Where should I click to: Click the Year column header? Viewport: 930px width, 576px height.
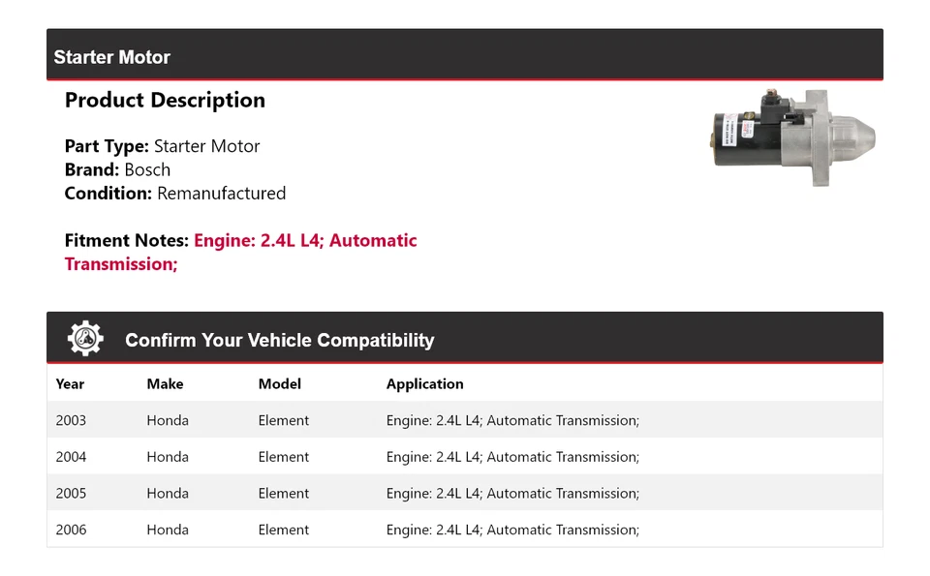70,384
